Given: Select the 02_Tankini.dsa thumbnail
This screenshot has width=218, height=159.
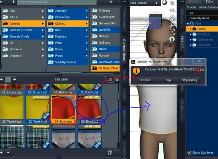Looking at the screenshot, I should (x=12, y=108).
